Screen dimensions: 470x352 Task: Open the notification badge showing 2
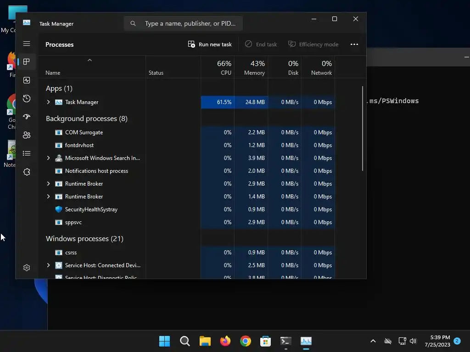457,341
